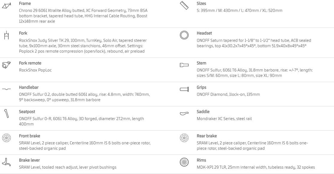This screenshot has height=174, width=334.
Task: Click the fork icon
Action: click(6, 35)
